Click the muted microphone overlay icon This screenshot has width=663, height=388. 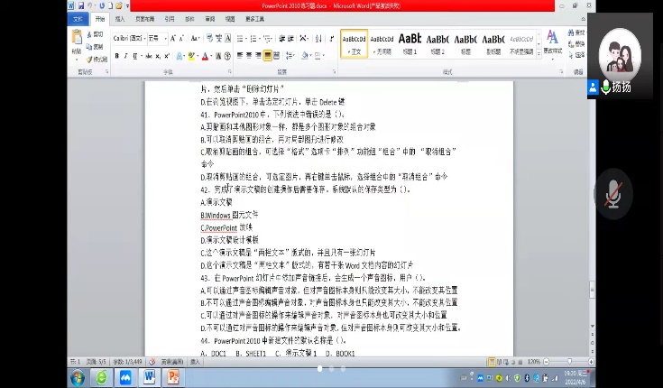tap(613, 194)
